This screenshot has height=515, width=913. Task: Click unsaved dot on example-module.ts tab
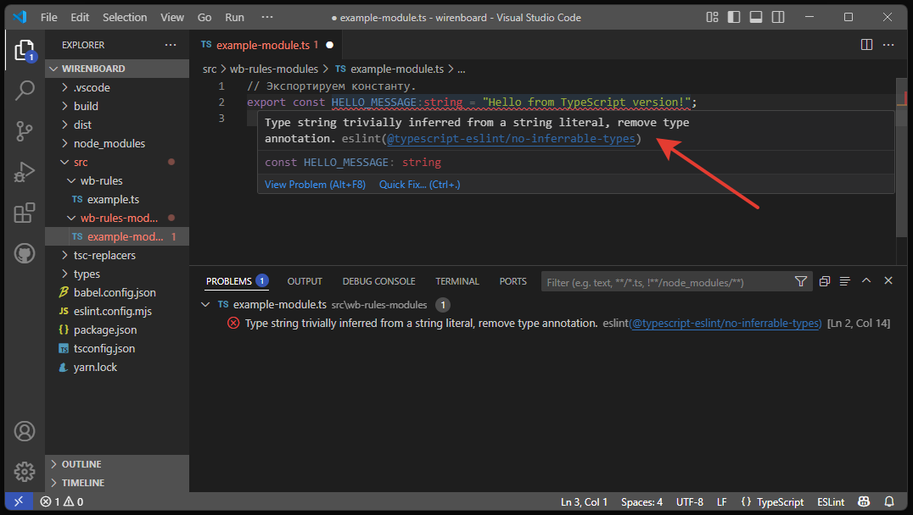coord(329,45)
